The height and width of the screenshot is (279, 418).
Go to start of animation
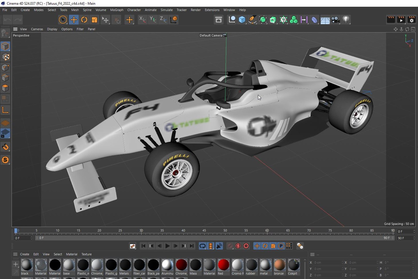pos(143,246)
